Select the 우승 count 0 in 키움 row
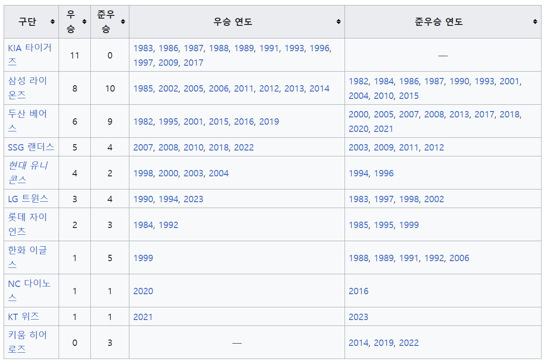 coord(74,343)
